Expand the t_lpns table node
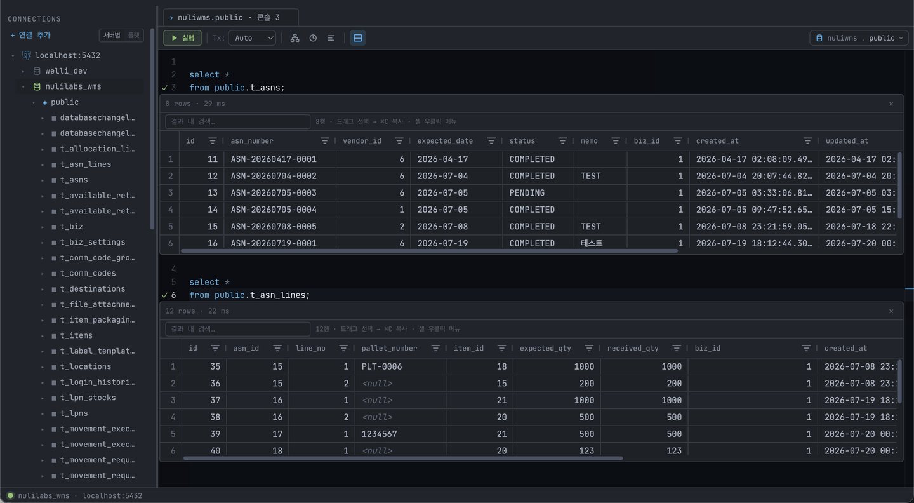The image size is (914, 503). click(x=43, y=413)
